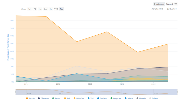
Task: Click the 20% y-axis label
Action: (12, 66)
